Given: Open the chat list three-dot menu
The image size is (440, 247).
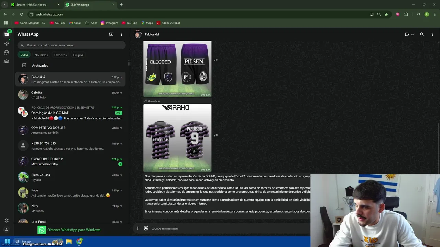Looking at the screenshot, I should coord(121,34).
